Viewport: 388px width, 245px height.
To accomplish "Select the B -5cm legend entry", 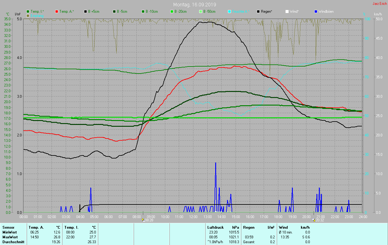I will 122,11.
